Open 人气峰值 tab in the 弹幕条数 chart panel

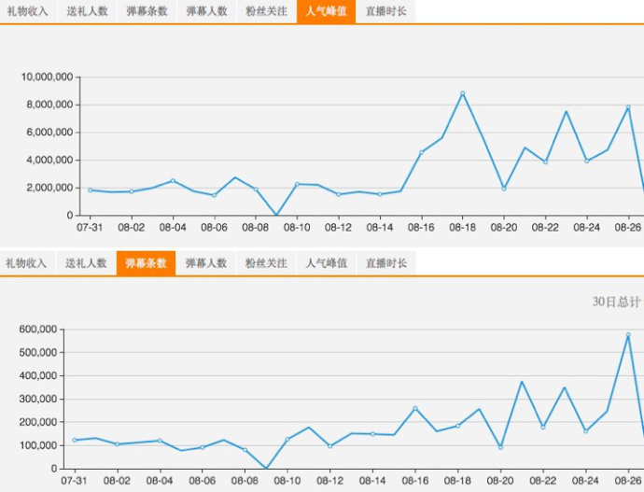326,263
